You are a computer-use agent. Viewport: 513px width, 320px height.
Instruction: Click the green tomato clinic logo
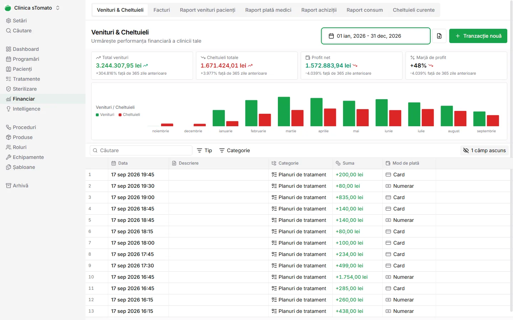click(x=8, y=8)
